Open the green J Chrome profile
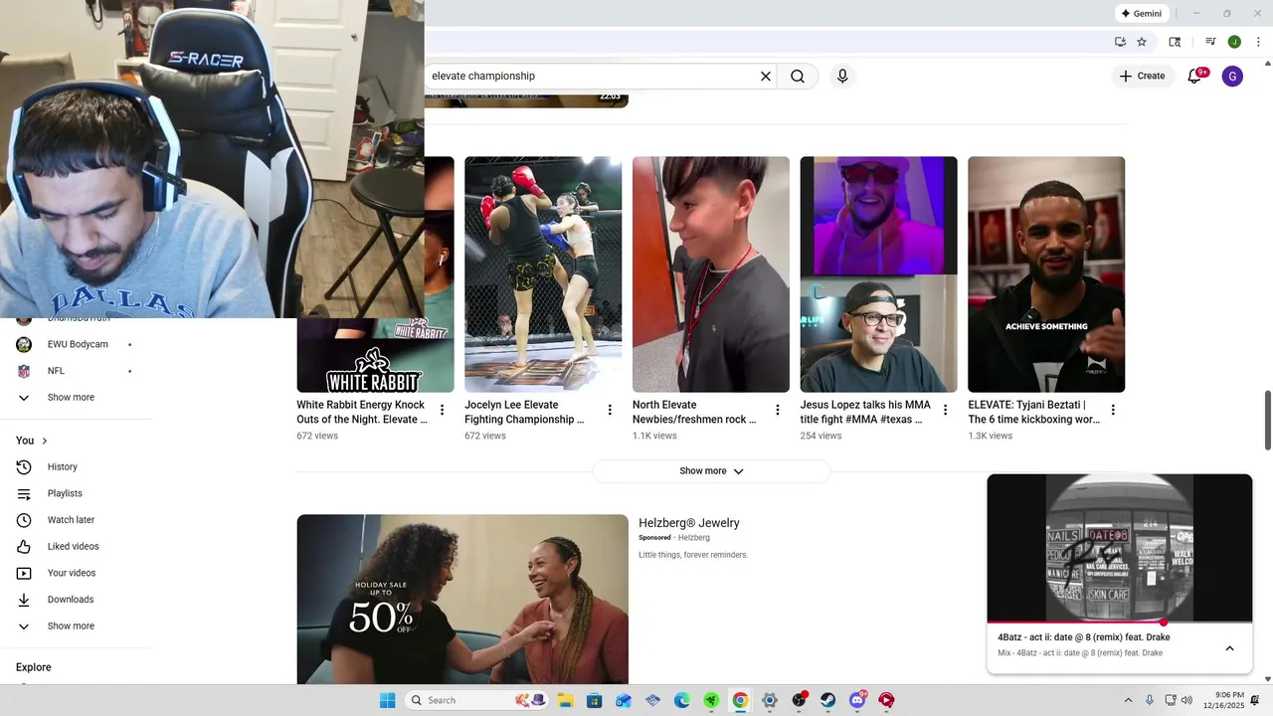The image size is (1273, 716). coord(1234,42)
